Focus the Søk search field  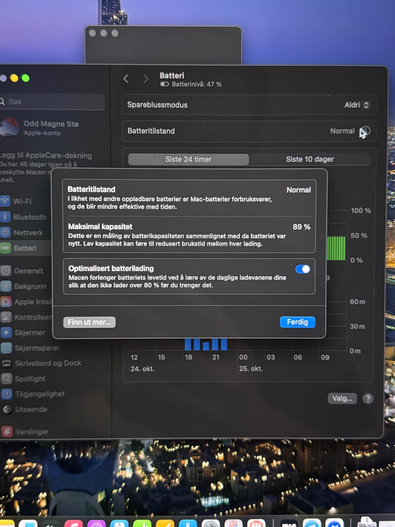coord(52,102)
